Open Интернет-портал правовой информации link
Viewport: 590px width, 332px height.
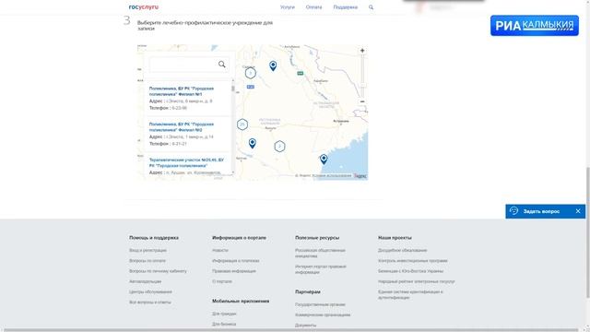point(321,269)
